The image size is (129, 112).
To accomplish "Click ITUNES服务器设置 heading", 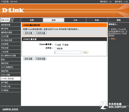I will click(x=32, y=25).
